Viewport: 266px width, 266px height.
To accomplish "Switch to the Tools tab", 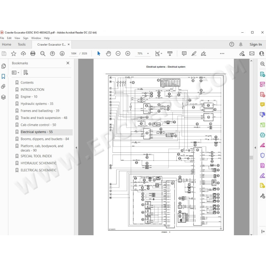I will 22,44.
